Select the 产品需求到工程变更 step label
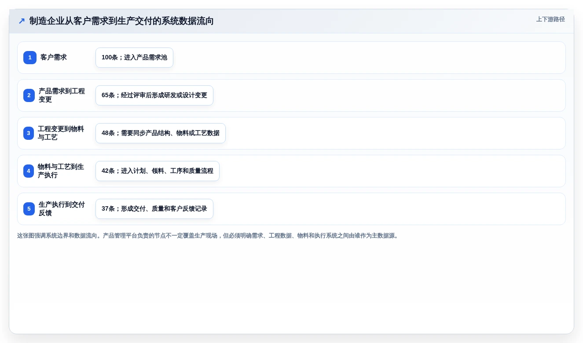This screenshot has height=343, width=583. click(62, 95)
